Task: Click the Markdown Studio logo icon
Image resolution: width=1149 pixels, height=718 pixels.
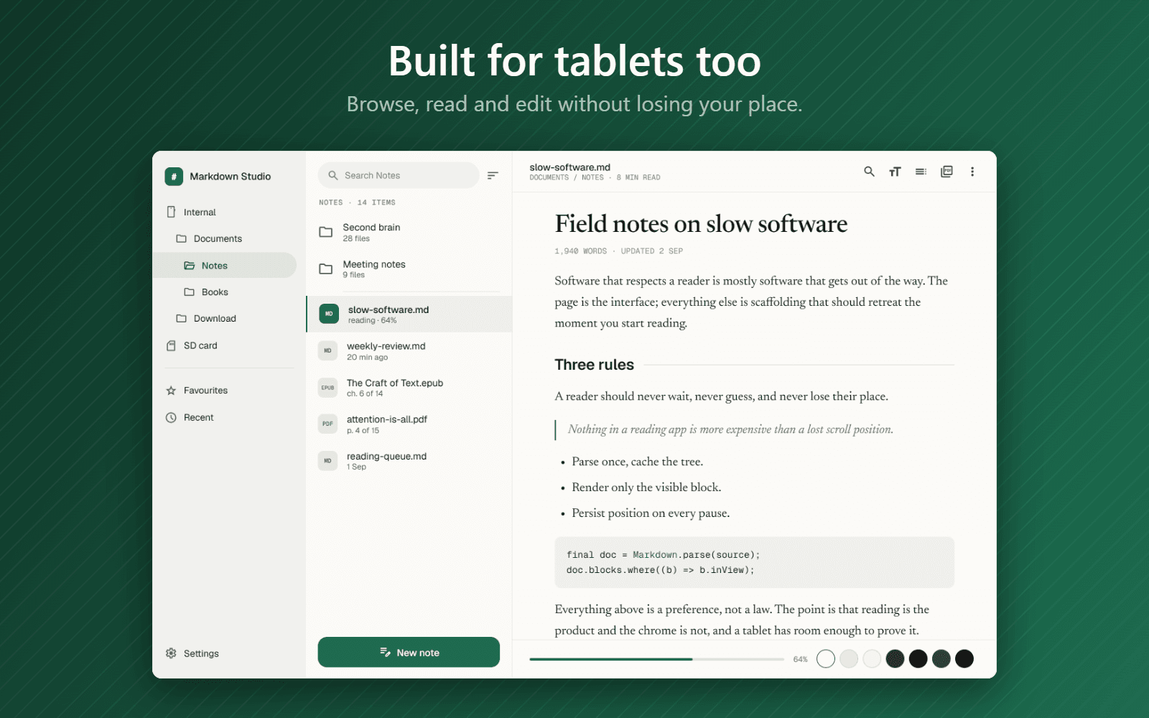Action: [174, 177]
